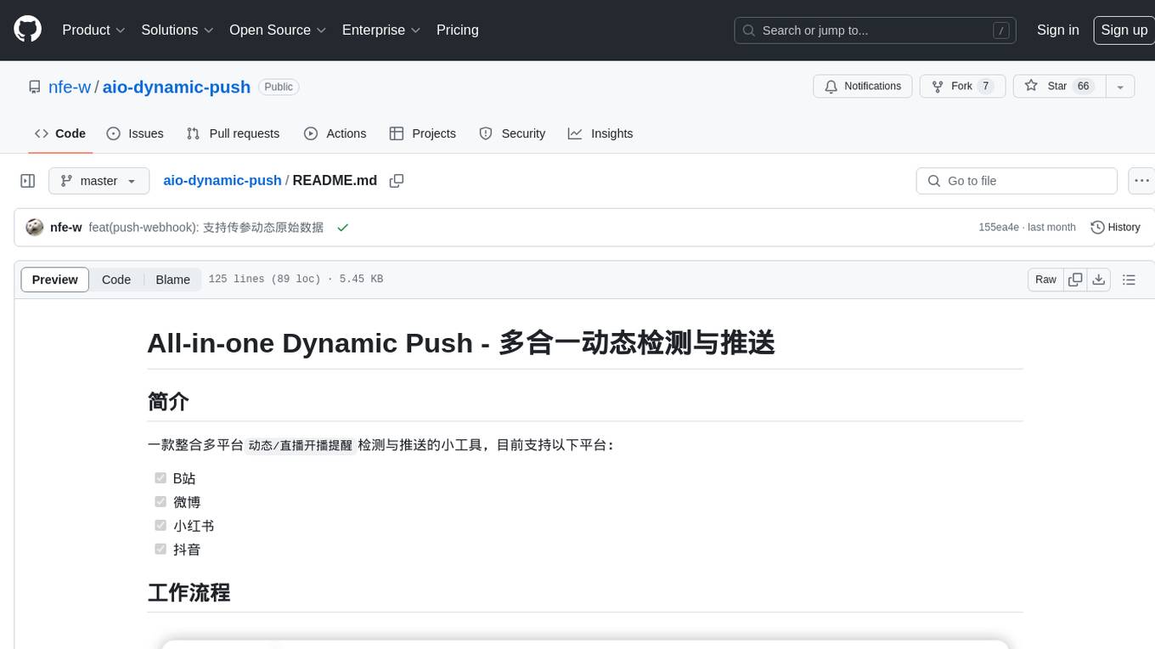Toggle the B站 checkbox
Image resolution: width=1155 pixels, height=649 pixels.
[x=161, y=478]
